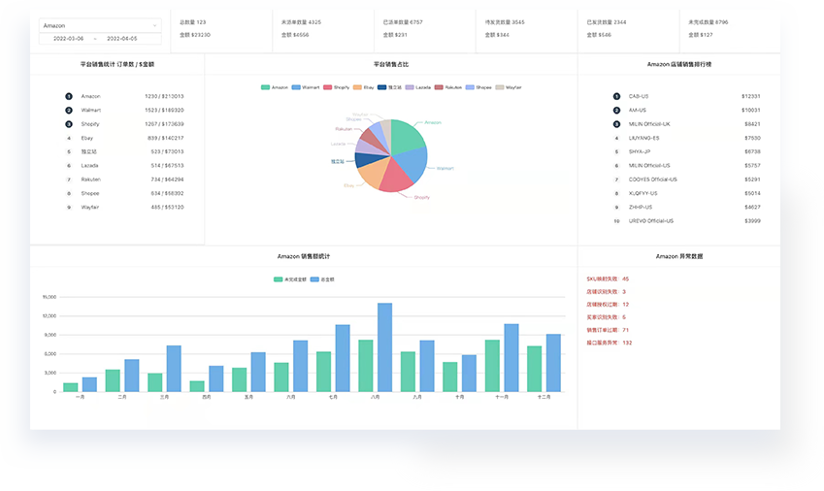Click the rank 2 badge beside AM-US

616,111
